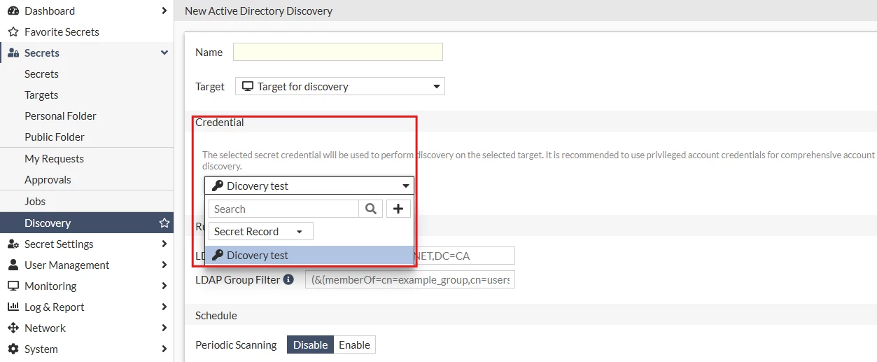Click the LDAP Group Filter field
877x362 pixels.
pyautogui.click(x=410, y=279)
